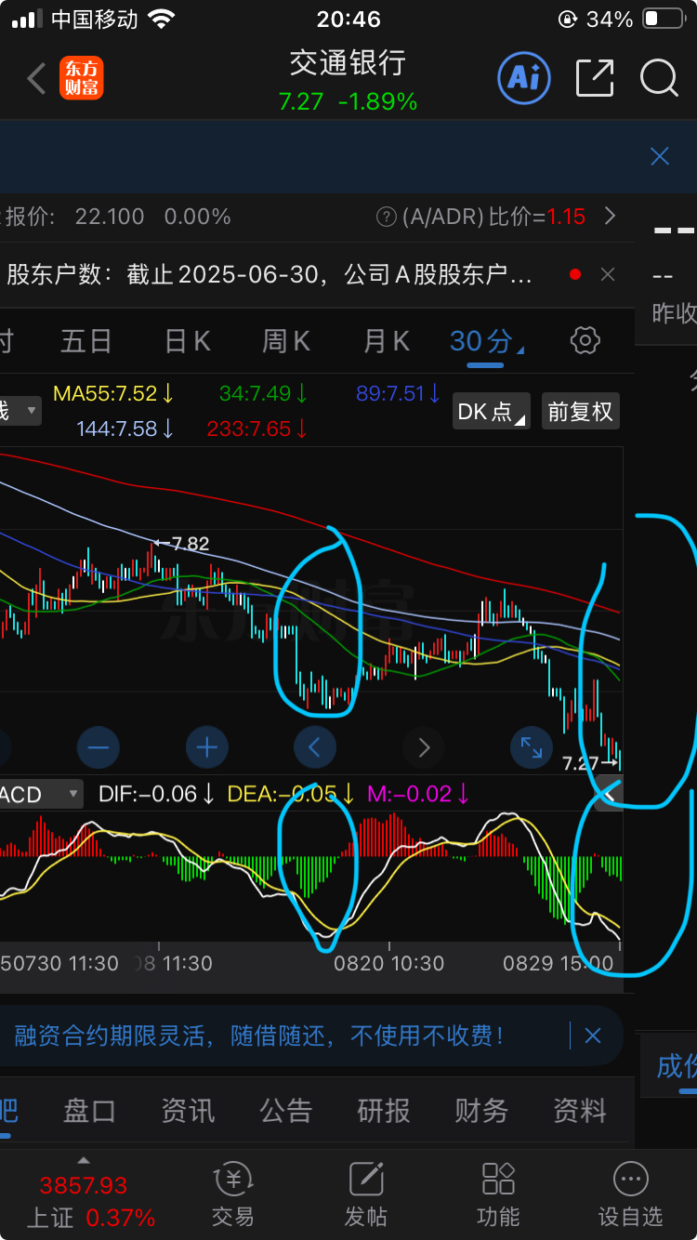Viewport: 697px width, 1240px height.
Task: Close the blue banner with X
Action: click(x=660, y=156)
